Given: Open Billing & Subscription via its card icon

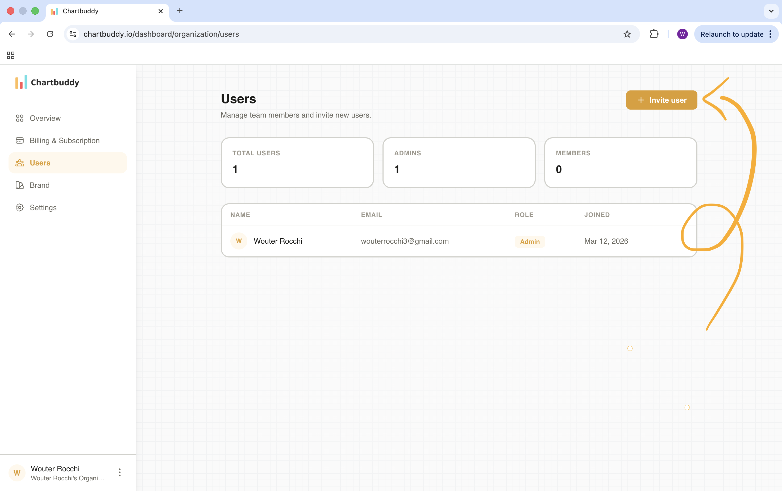Looking at the screenshot, I should [20, 140].
